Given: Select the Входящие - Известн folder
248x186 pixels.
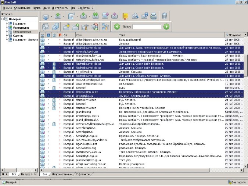Looking at the screenshot, I should (25, 40).
